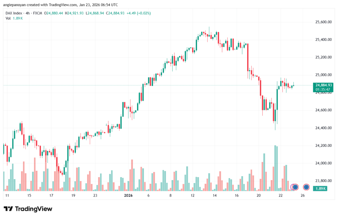Image resolution: width=338 pixels, height=218 pixels.
Task: Click the close value C24,884.93 in legend
Action: (x=112, y=13)
